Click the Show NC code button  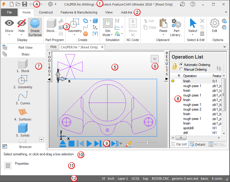click(133, 28)
